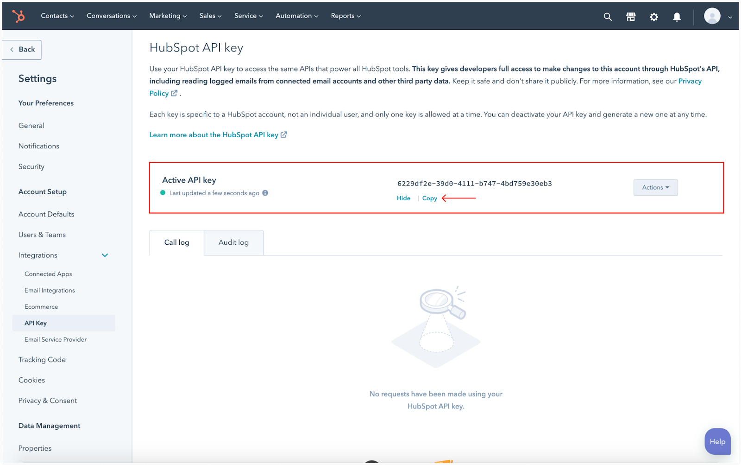Select API Key in sidebar
Screen dimensions: 741x465
pos(64,323)
